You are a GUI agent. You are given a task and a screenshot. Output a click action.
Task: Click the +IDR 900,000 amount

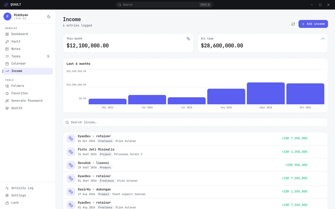[296, 165]
